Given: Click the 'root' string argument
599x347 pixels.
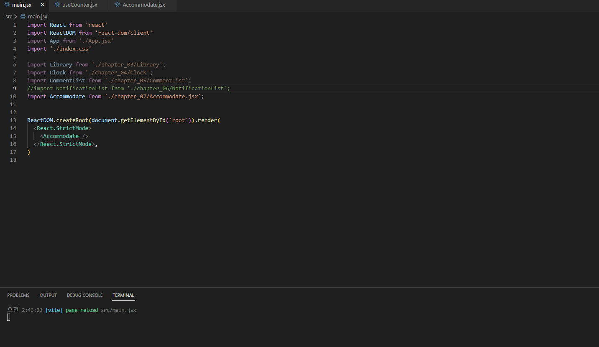Looking at the screenshot, I should coord(179,120).
